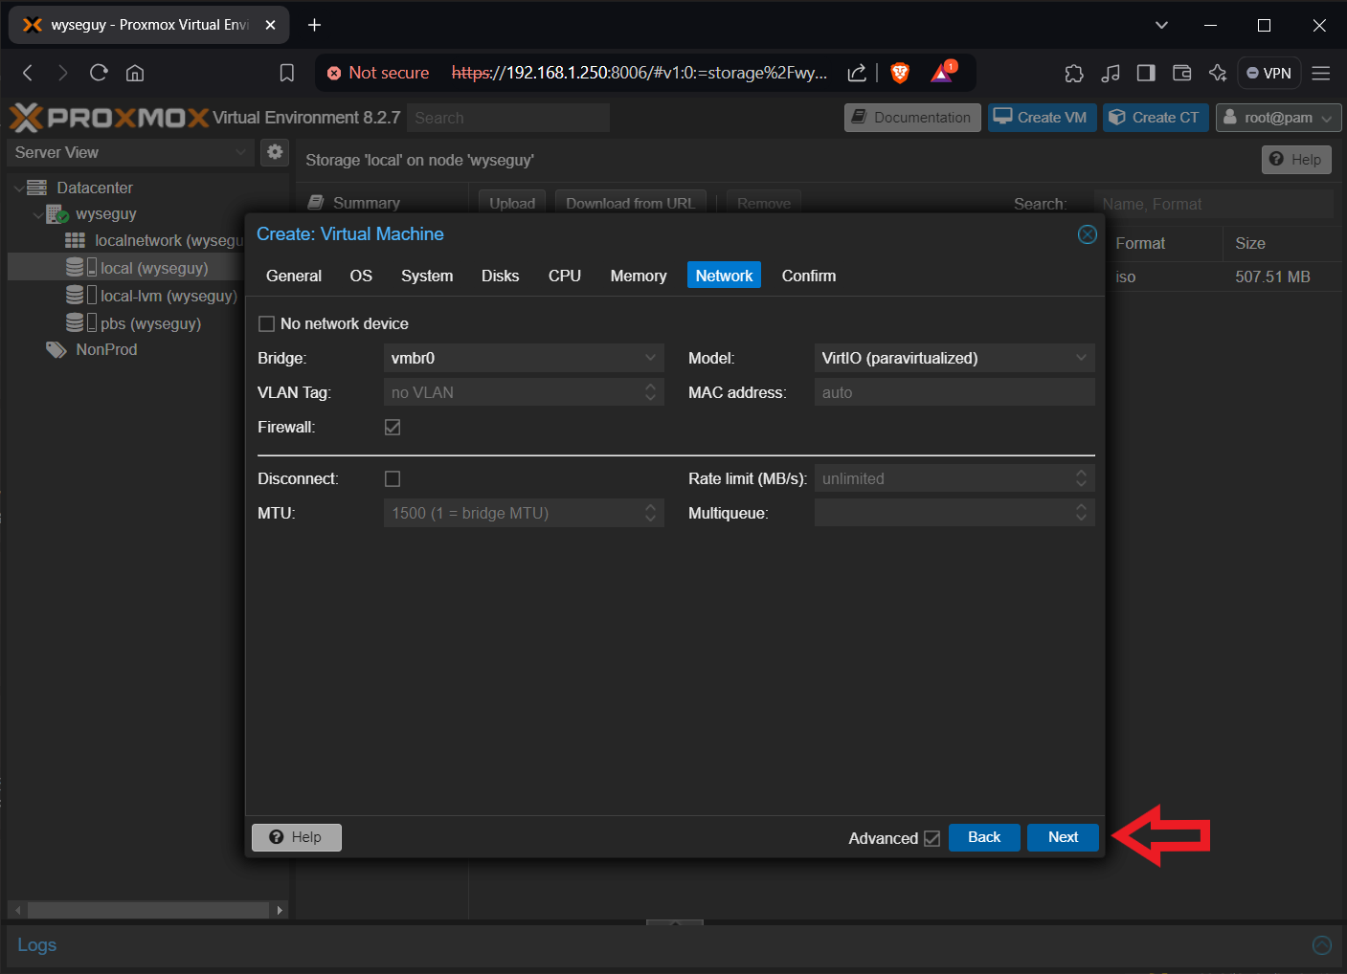Switch to the General tab
The image size is (1347, 974).
tap(294, 276)
